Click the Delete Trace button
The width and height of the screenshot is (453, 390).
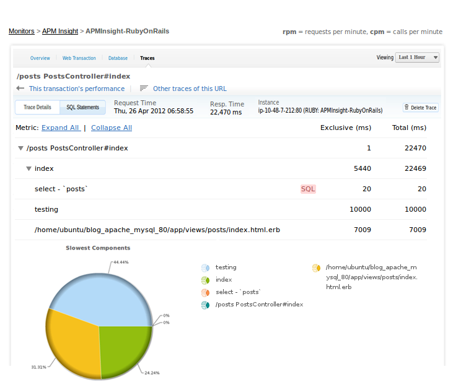pos(421,107)
